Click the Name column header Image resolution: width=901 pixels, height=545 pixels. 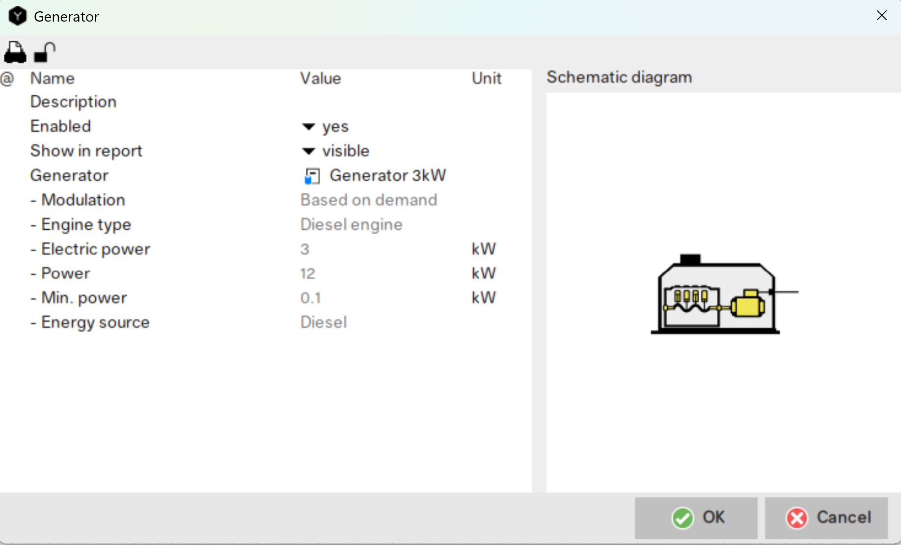pyautogui.click(x=53, y=79)
